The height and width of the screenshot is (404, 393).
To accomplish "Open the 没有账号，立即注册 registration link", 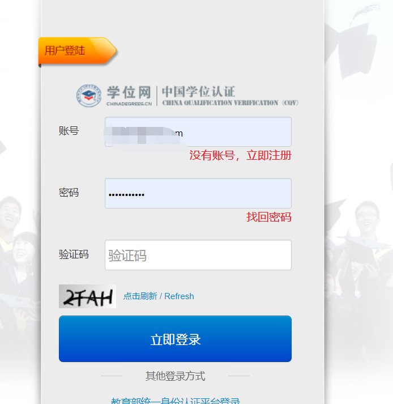I will (x=240, y=155).
